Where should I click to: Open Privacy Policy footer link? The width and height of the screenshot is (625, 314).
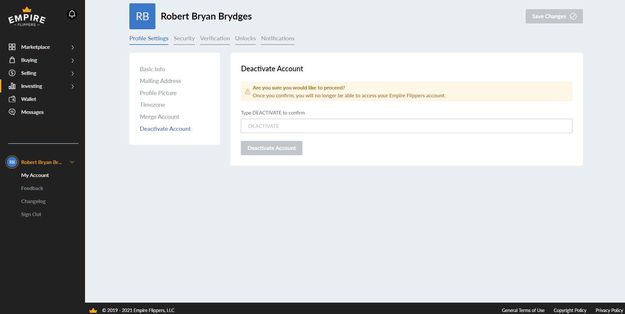(x=609, y=310)
